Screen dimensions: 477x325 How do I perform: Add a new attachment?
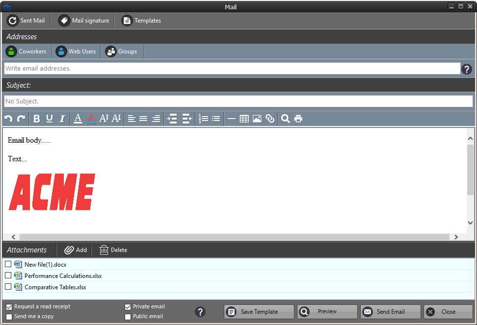[76, 250]
